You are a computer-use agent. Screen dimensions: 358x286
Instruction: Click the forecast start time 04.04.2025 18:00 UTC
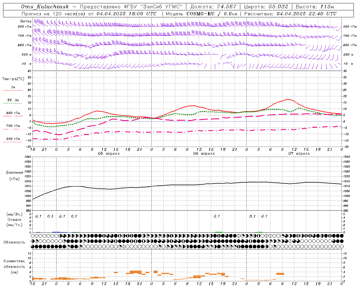coord(126,14)
